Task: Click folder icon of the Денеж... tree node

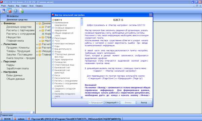Action: (40, 24)
